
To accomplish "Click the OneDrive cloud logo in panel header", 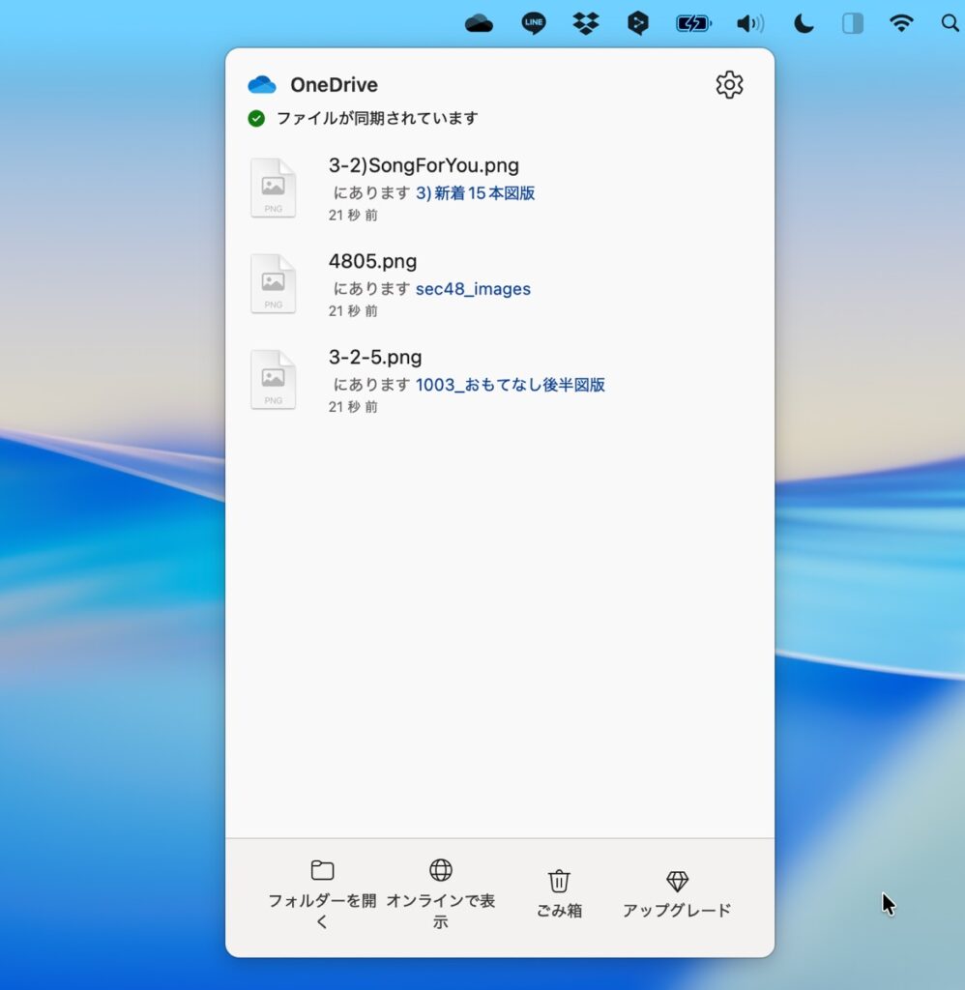I will (262, 85).
